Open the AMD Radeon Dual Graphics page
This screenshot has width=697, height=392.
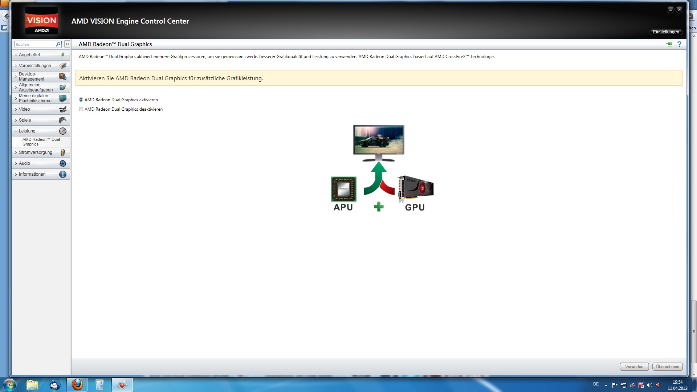click(x=41, y=142)
